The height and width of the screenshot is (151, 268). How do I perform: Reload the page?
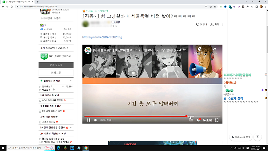tap(12, 7)
